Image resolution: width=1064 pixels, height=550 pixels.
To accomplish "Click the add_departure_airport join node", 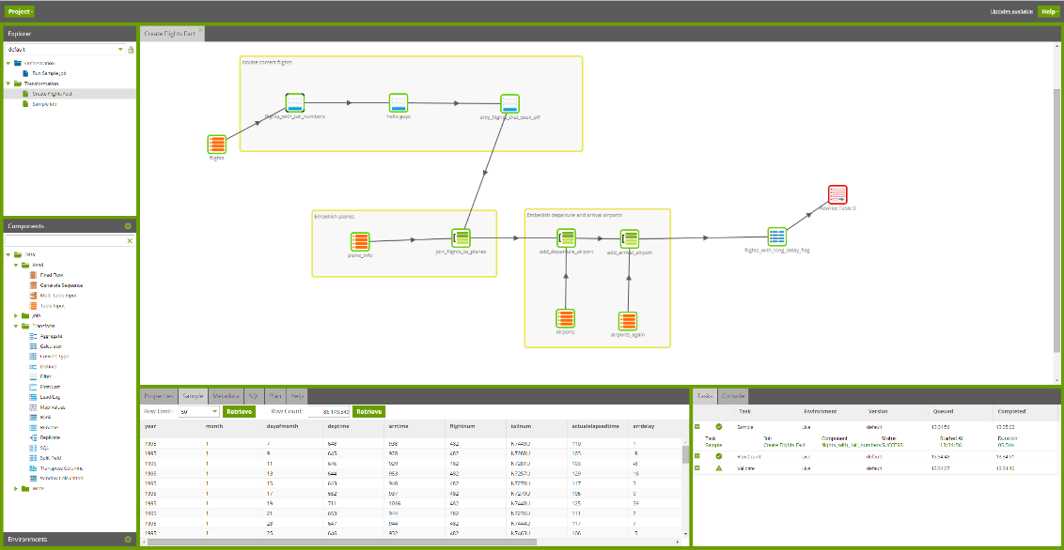I will (566, 238).
